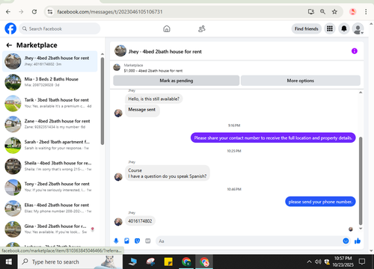Click the voice clip microphone icon
Image resolution: width=374 pixels, height=269 pixels.
pos(116,241)
